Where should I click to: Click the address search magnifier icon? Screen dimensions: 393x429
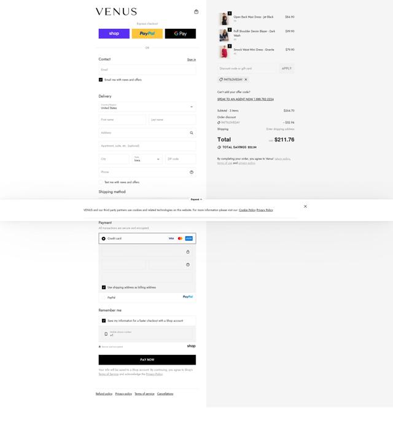click(192, 133)
